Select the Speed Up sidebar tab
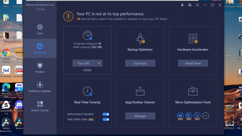 point(40,48)
